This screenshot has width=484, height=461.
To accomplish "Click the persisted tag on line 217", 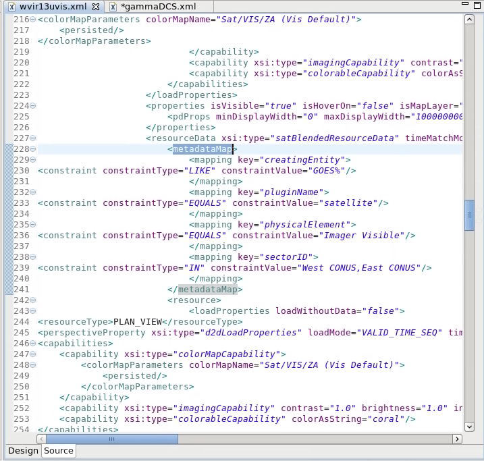I will (92, 30).
